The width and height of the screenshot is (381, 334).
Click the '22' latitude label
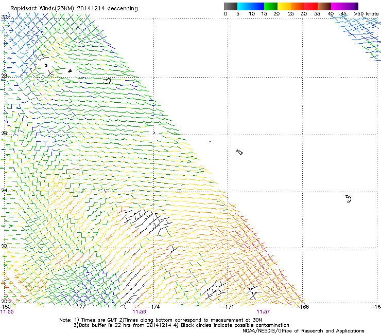[4, 246]
